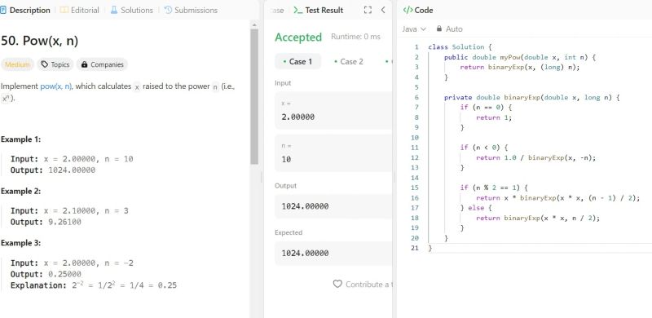Click the Accepted status text
Screen dimensions: 652x318
pos(298,37)
